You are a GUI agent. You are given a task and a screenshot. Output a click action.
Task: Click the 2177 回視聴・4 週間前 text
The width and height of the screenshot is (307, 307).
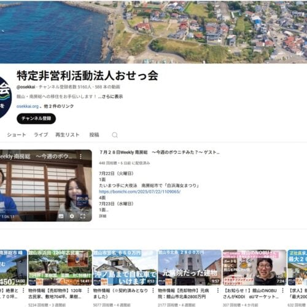point(177,305)
